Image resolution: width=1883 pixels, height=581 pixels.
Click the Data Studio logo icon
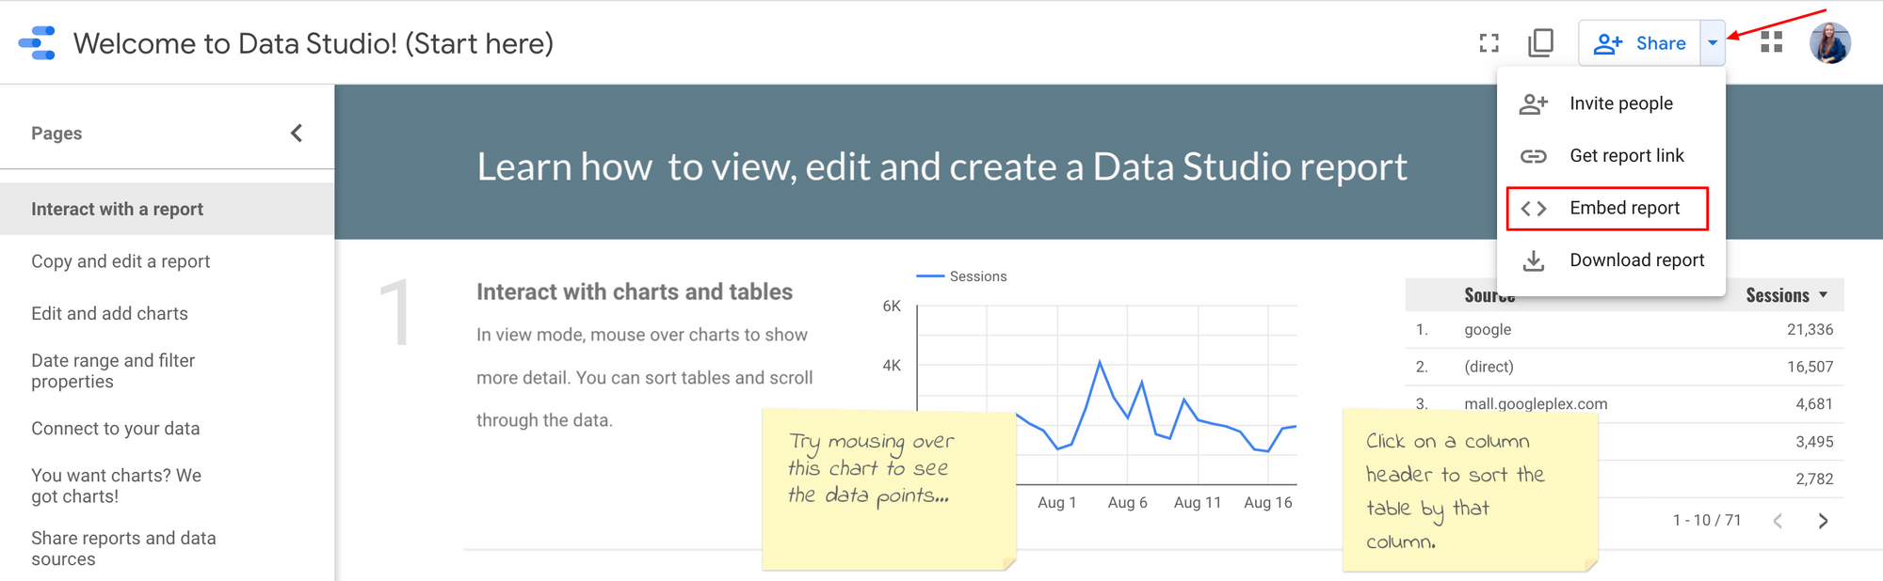38,43
